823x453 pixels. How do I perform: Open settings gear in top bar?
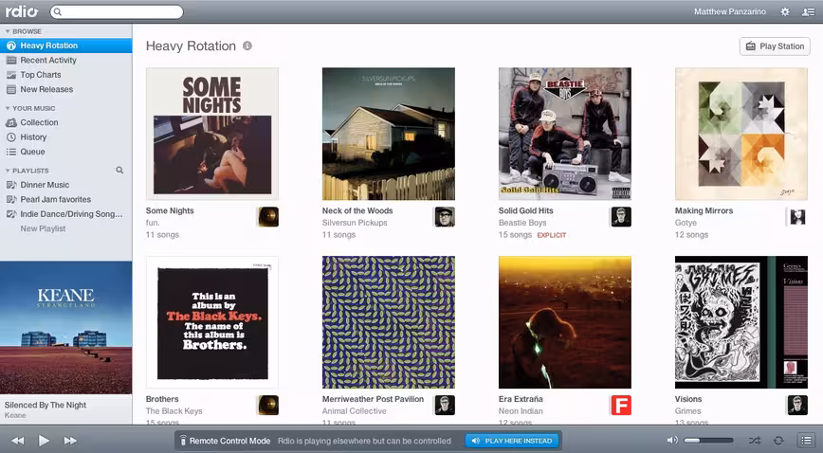pos(785,11)
